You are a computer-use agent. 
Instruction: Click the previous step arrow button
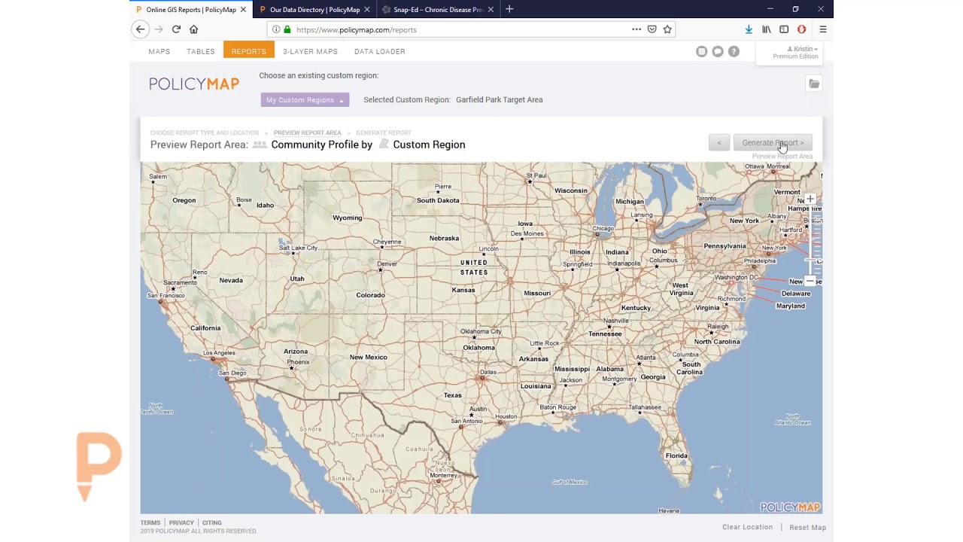point(718,143)
